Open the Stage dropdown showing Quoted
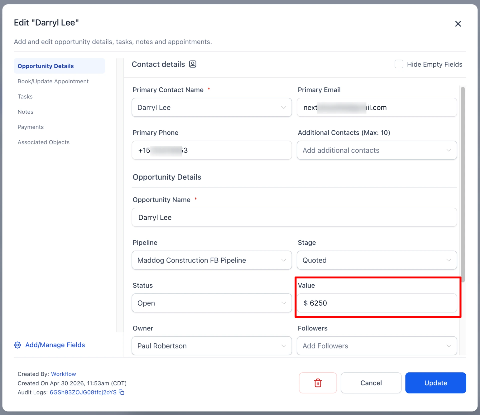This screenshot has height=415, width=480. 377,260
